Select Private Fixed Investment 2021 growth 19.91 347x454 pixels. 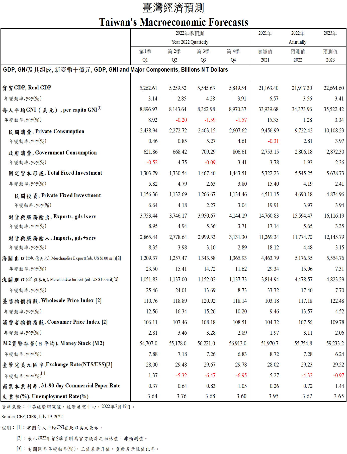273,205
